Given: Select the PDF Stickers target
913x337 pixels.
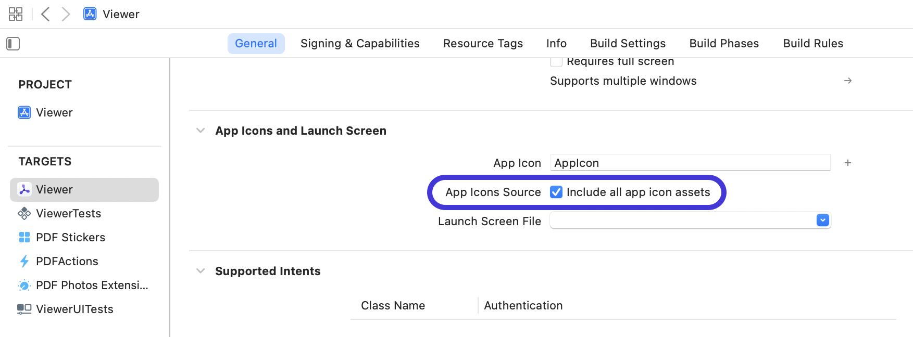Looking at the screenshot, I should tap(70, 237).
